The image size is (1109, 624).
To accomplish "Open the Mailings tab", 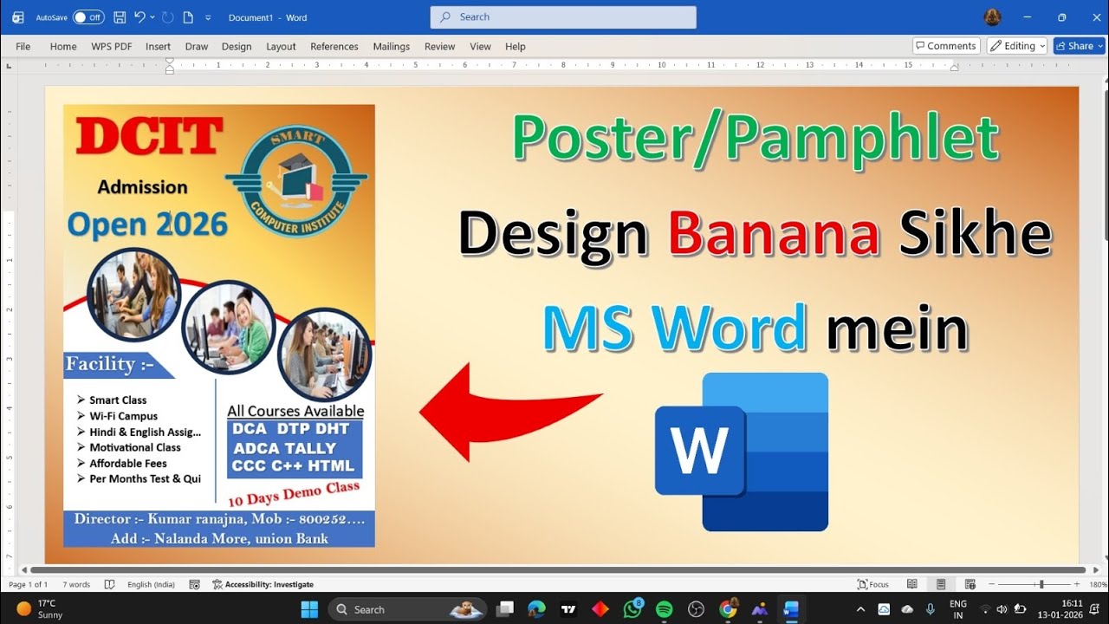I will click(392, 47).
